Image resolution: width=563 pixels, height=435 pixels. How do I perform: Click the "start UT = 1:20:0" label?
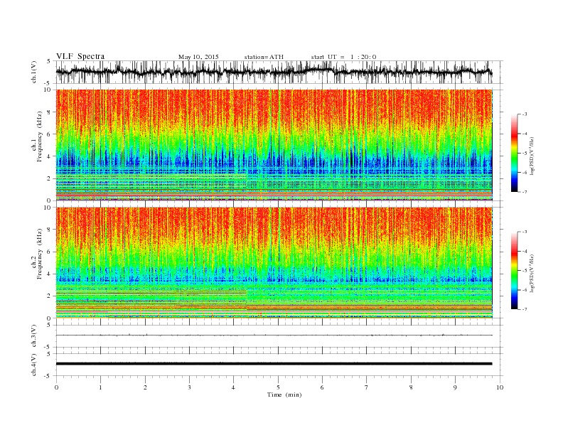(343, 57)
